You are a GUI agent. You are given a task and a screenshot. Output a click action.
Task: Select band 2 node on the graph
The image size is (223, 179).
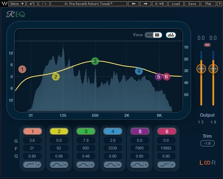56,77
